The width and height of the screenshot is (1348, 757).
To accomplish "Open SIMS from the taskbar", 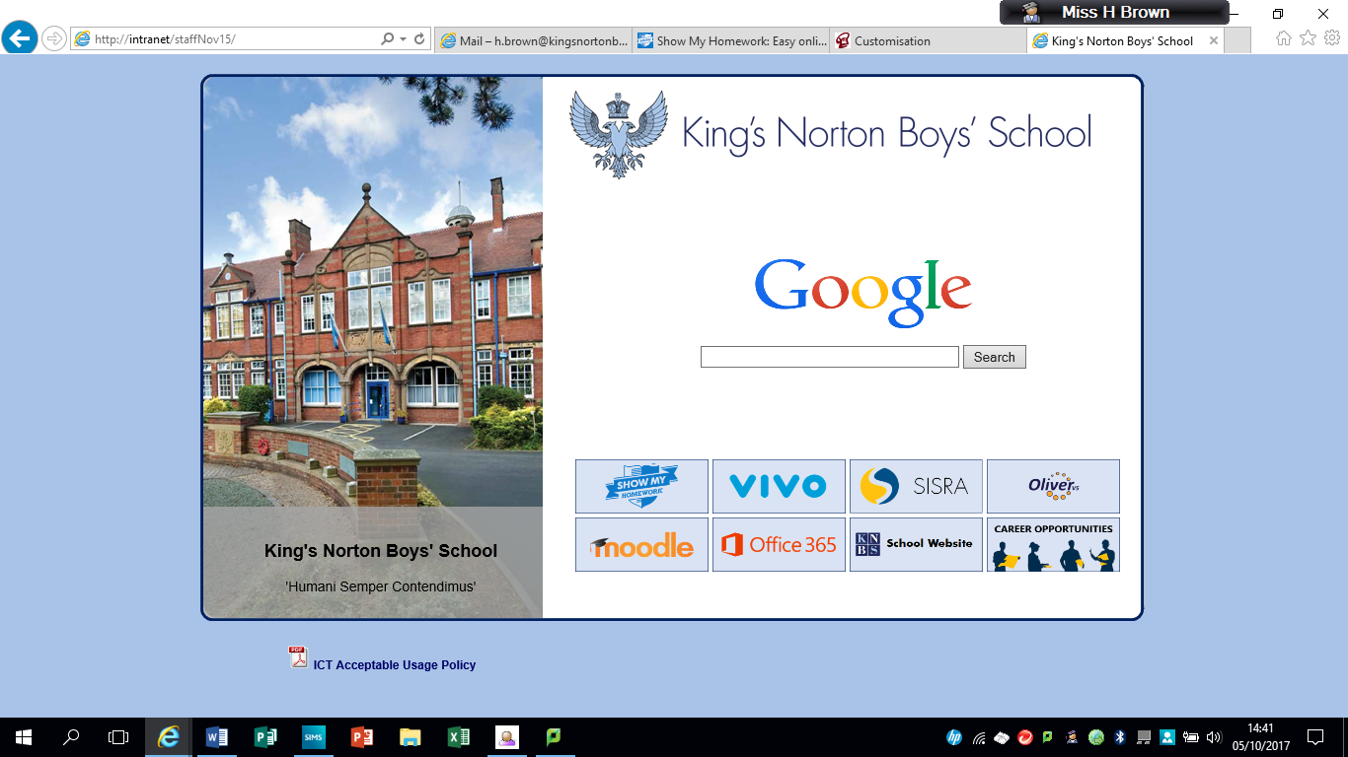I will (314, 736).
